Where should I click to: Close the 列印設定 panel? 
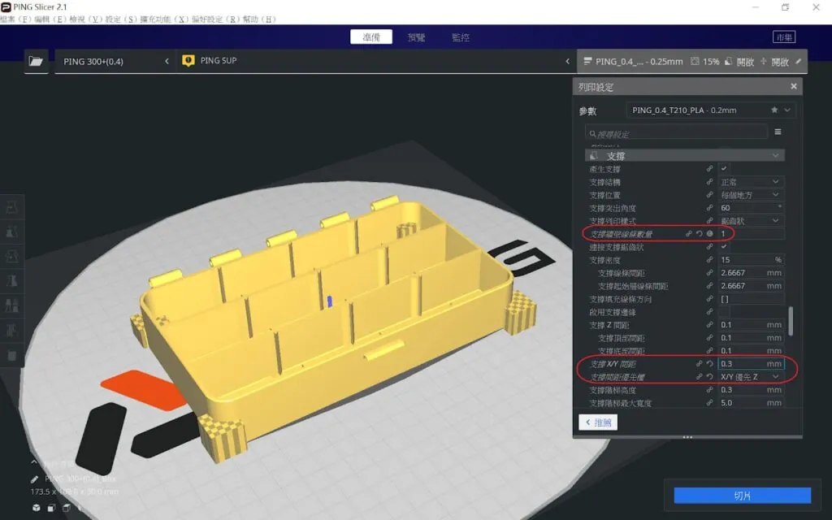click(793, 86)
